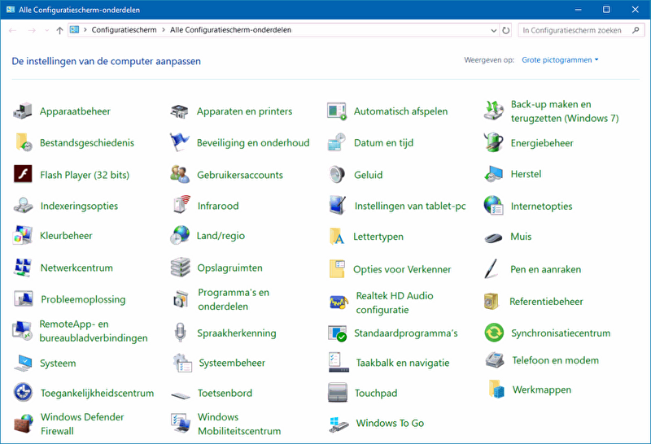
Task: Open the Netwerkcentrum link
Action: pos(76,268)
